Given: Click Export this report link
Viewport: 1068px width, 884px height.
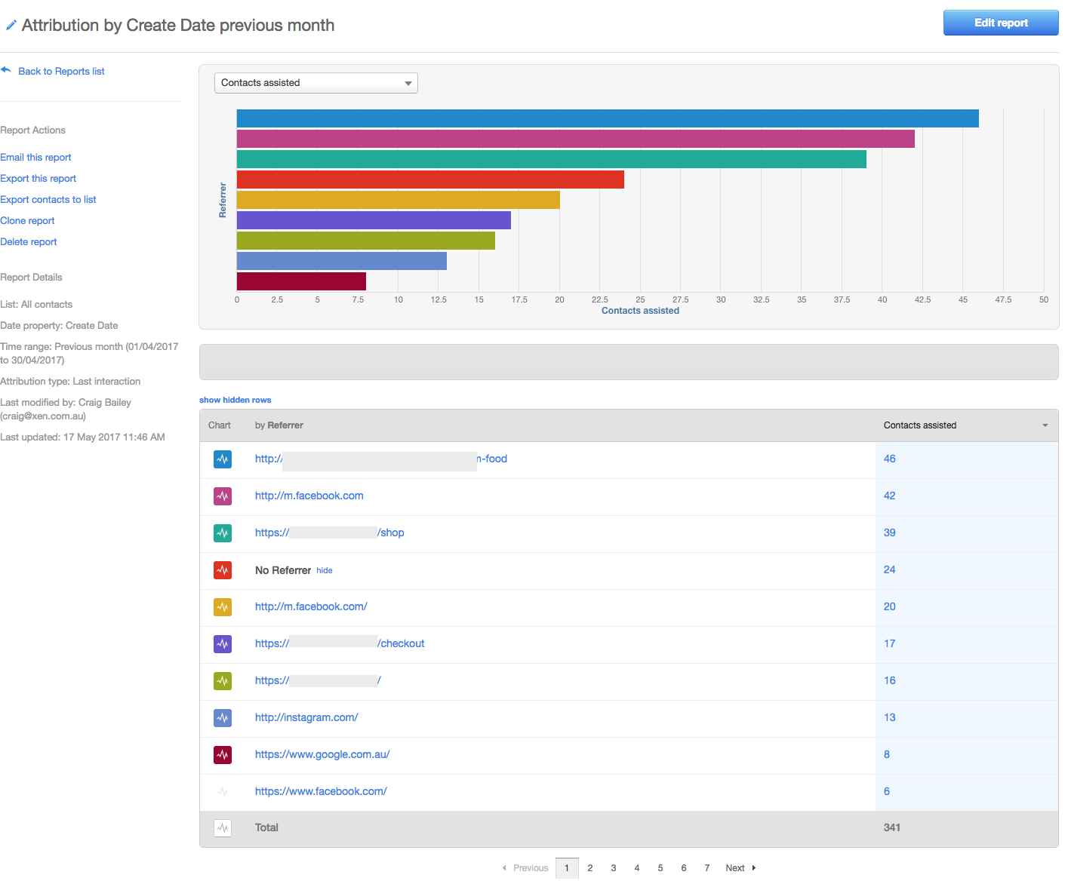Looking at the screenshot, I should click(38, 179).
